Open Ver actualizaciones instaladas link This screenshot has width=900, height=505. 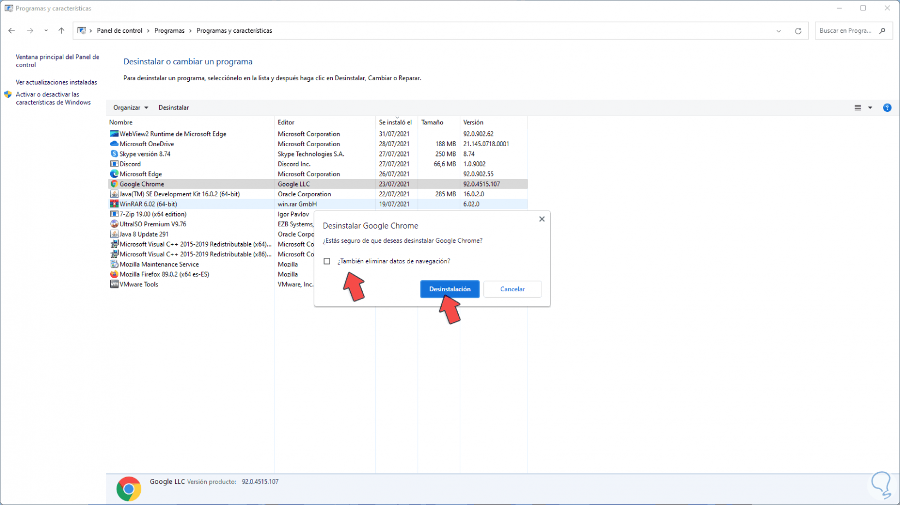(57, 82)
